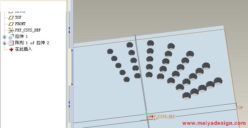Image resolution: width=248 pixels, height=128 pixels.
Task: Expand the 拉伸 1 feature node
Action: tap(4, 37)
